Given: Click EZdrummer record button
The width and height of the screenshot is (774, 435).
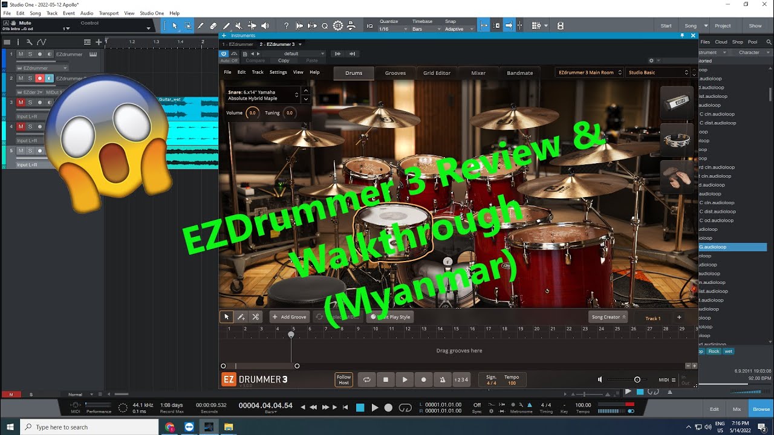Looking at the screenshot, I should [423, 379].
